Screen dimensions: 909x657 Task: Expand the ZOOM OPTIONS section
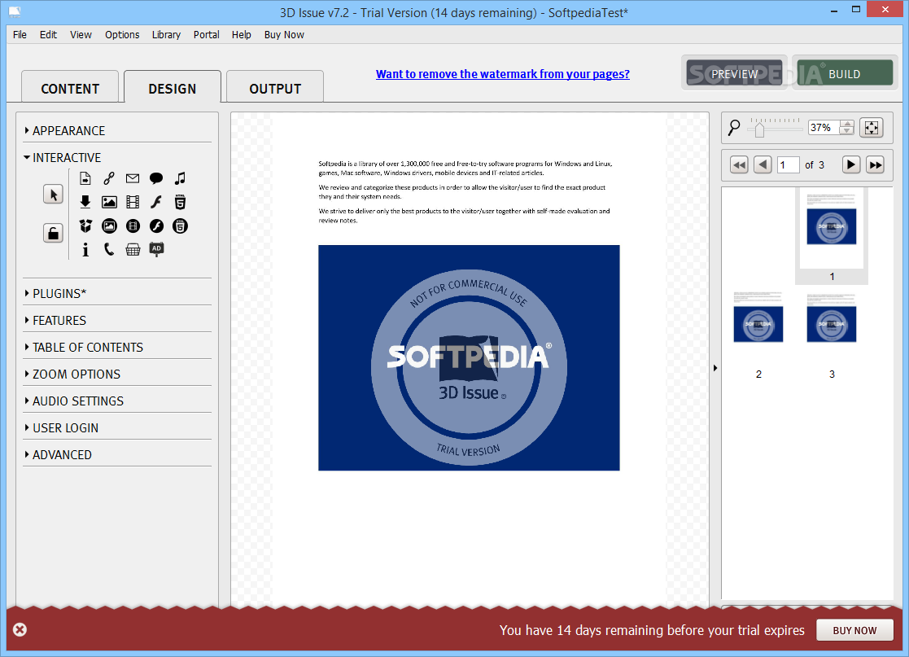pos(76,374)
